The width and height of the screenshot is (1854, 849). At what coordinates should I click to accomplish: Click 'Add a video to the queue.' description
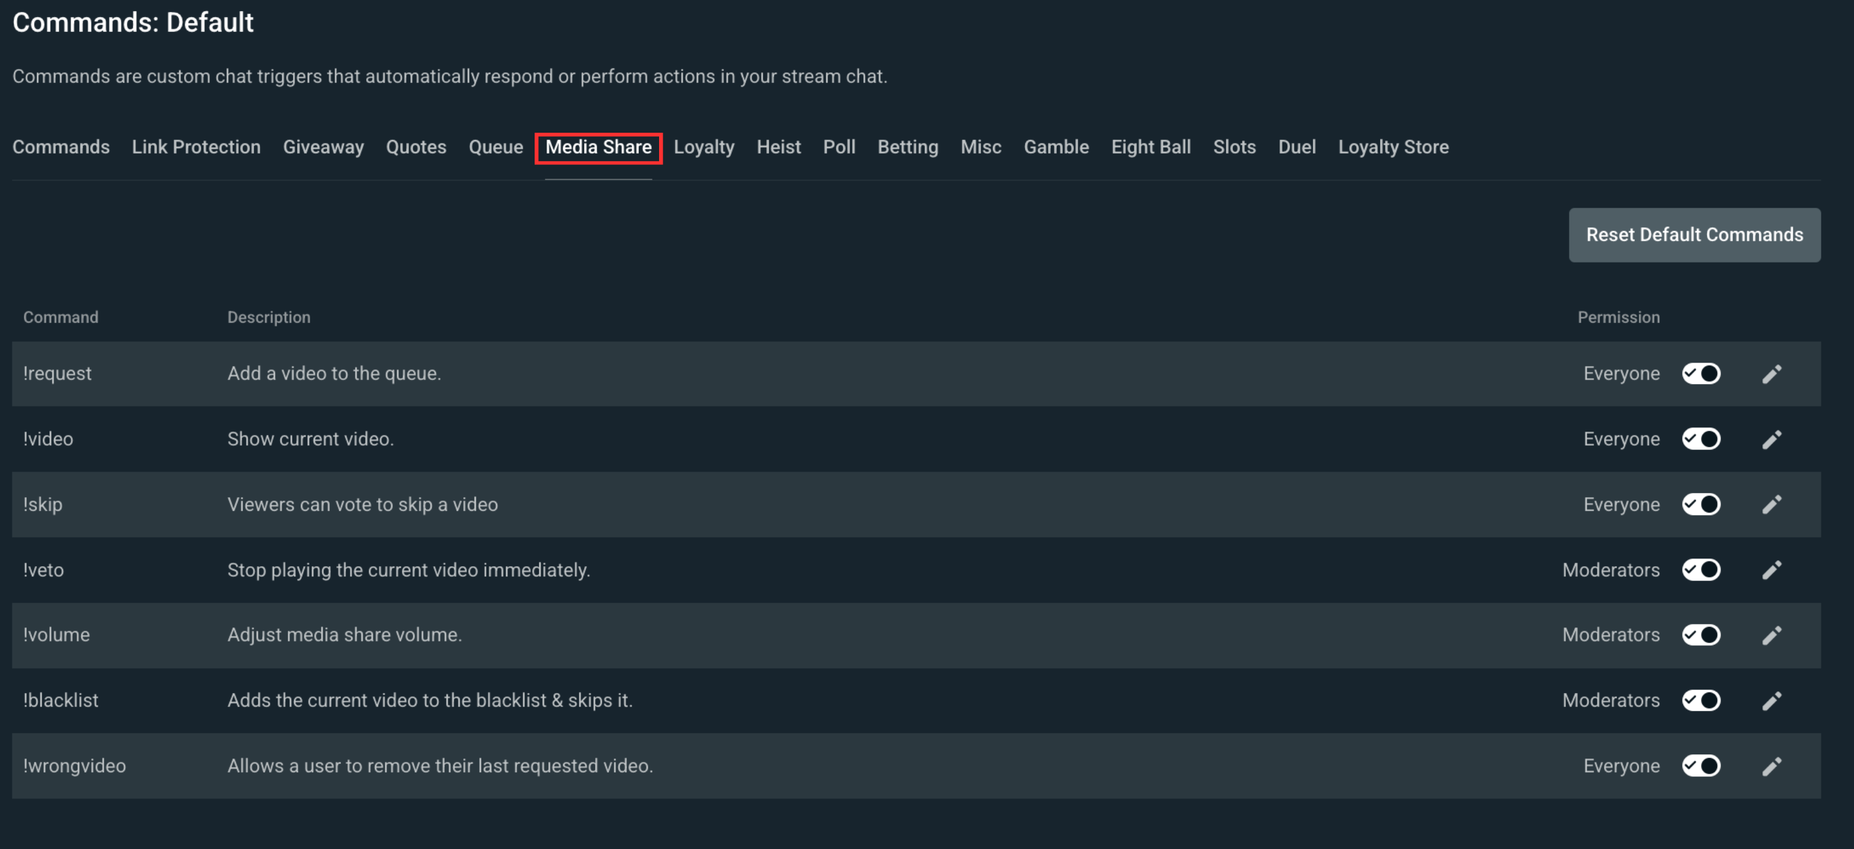tap(335, 374)
